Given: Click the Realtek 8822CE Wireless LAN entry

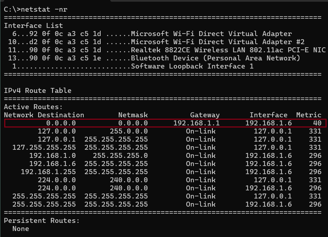Looking at the screenshot, I should (x=228, y=50).
